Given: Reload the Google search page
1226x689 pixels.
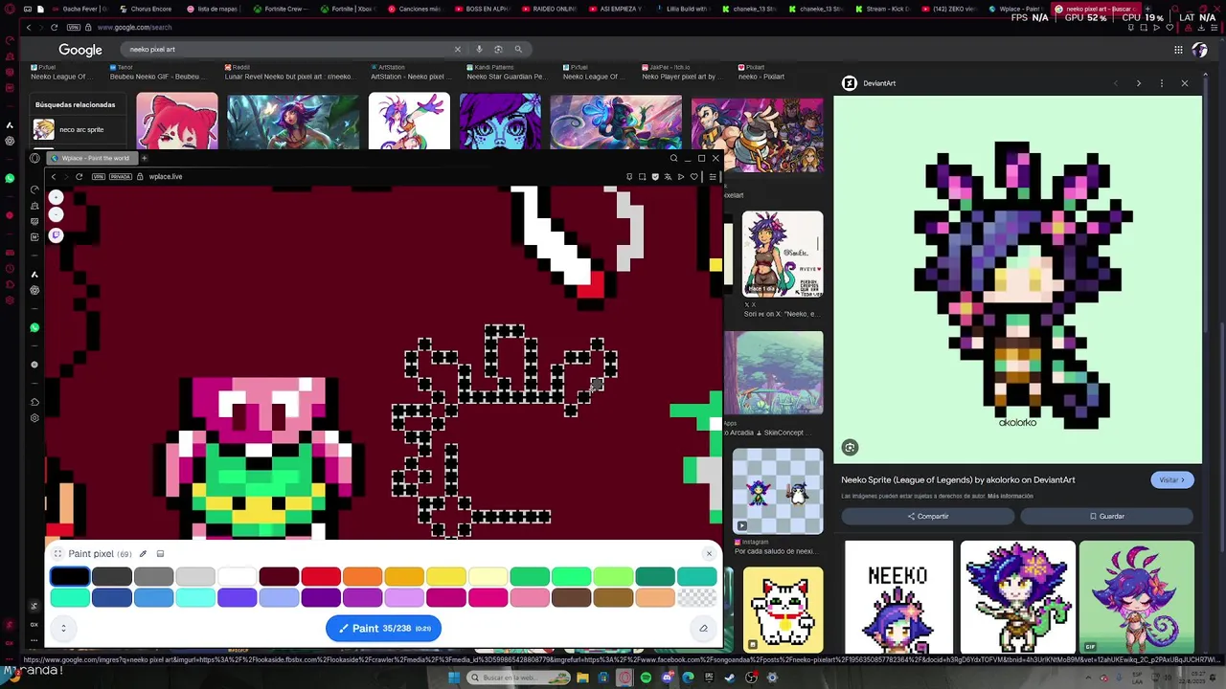Looking at the screenshot, I should pyautogui.click(x=54, y=27).
